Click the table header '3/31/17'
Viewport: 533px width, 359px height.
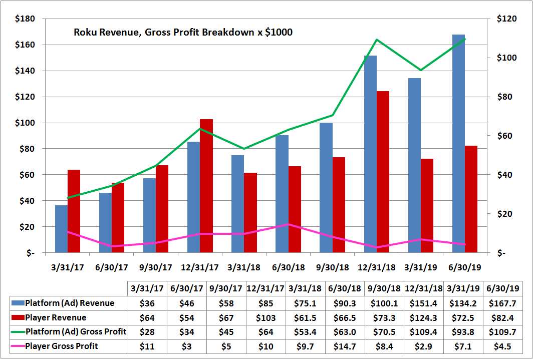(147, 289)
